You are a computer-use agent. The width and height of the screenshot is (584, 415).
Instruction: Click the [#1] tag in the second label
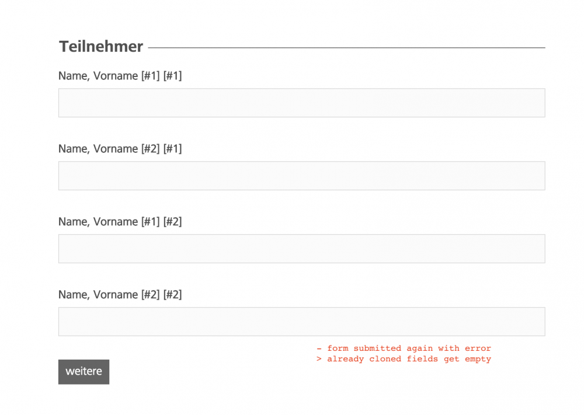172,149
